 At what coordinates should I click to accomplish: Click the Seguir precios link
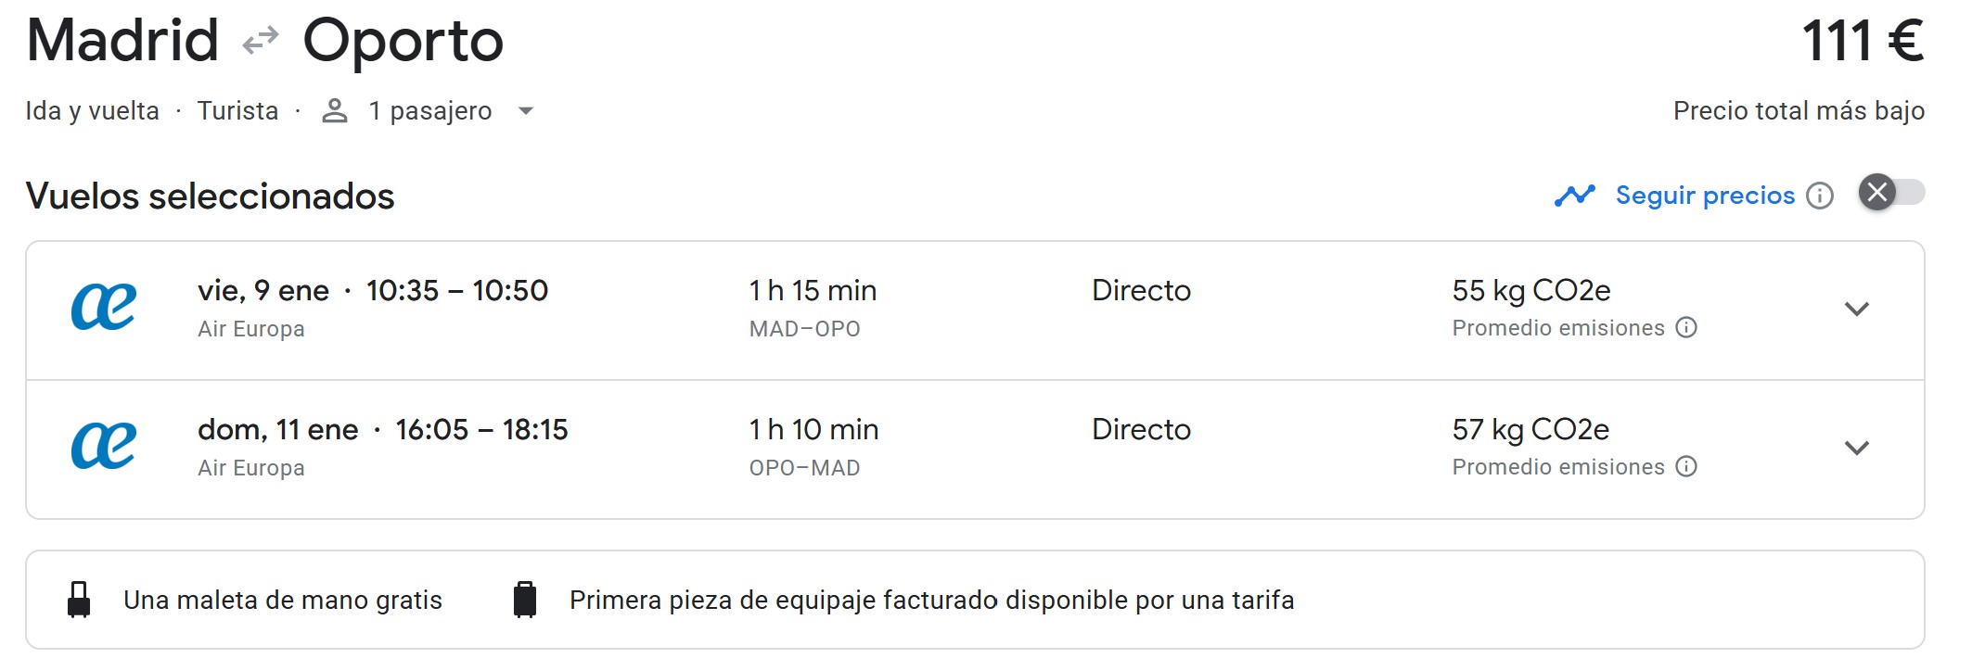[x=1705, y=196]
